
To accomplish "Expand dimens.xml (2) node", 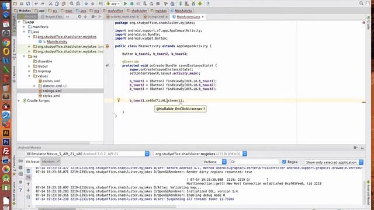I will tap(34, 86).
